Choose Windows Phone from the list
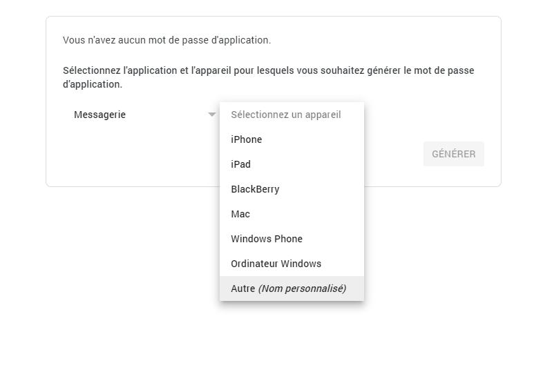The image size is (543, 381). pos(292,239)
